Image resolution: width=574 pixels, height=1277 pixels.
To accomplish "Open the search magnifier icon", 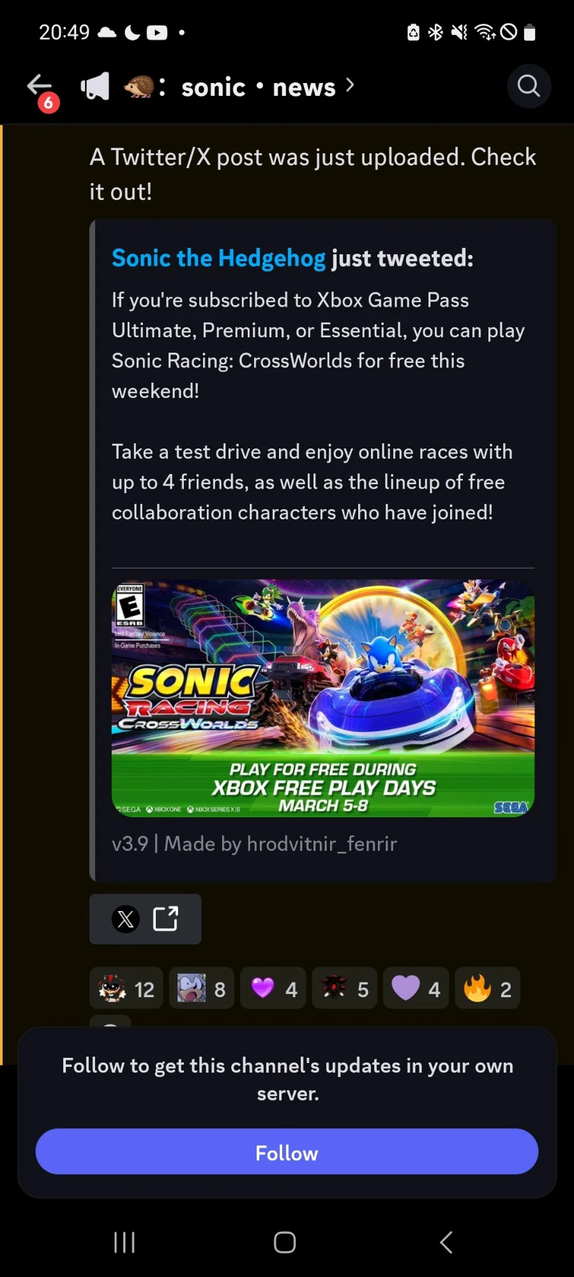I will point(529,86).
